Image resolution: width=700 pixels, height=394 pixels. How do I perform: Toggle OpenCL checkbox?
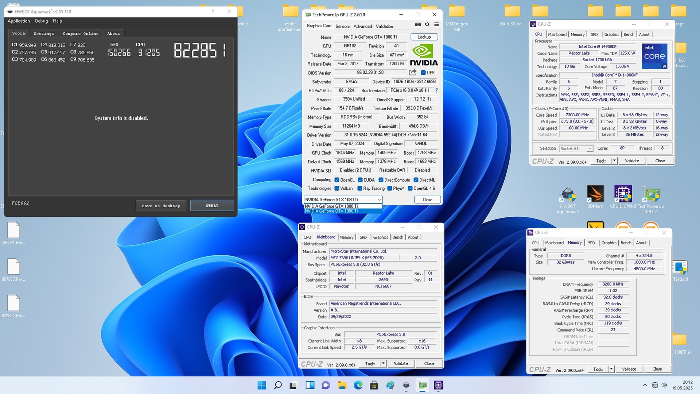pos(337,180)
